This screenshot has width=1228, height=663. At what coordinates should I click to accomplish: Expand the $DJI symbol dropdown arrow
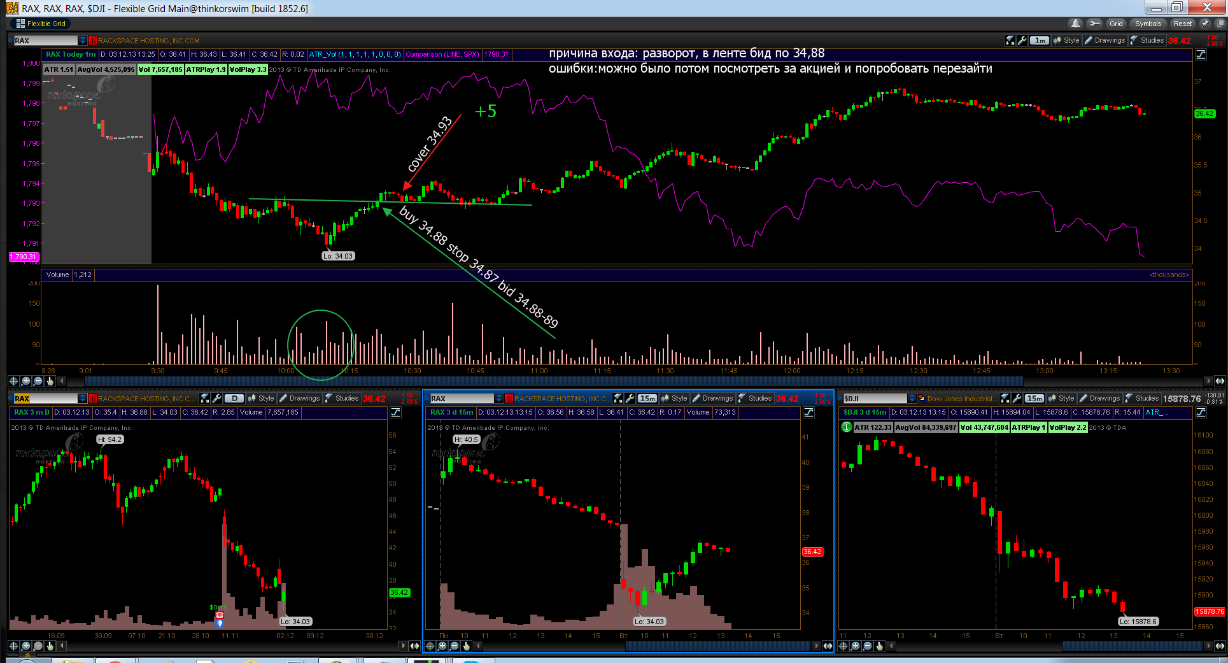point(912,398)
